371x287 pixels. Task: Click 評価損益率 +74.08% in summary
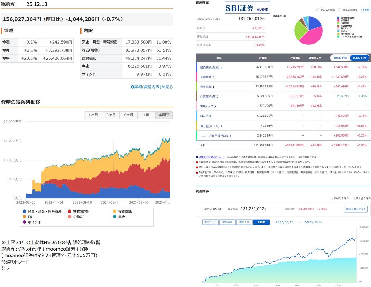click(x=259, y=45)
